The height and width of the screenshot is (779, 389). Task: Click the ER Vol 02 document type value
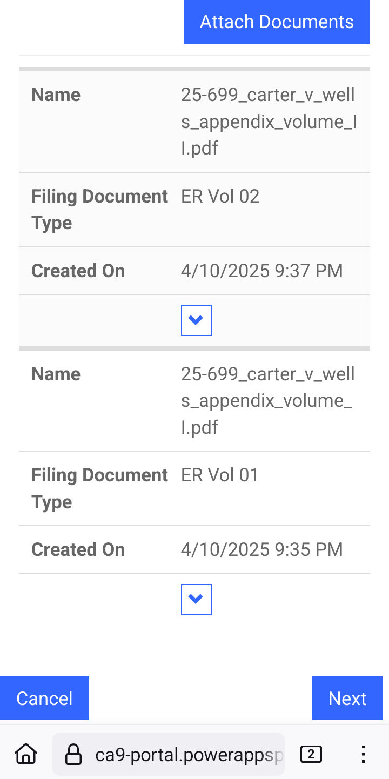click(220, 196)
